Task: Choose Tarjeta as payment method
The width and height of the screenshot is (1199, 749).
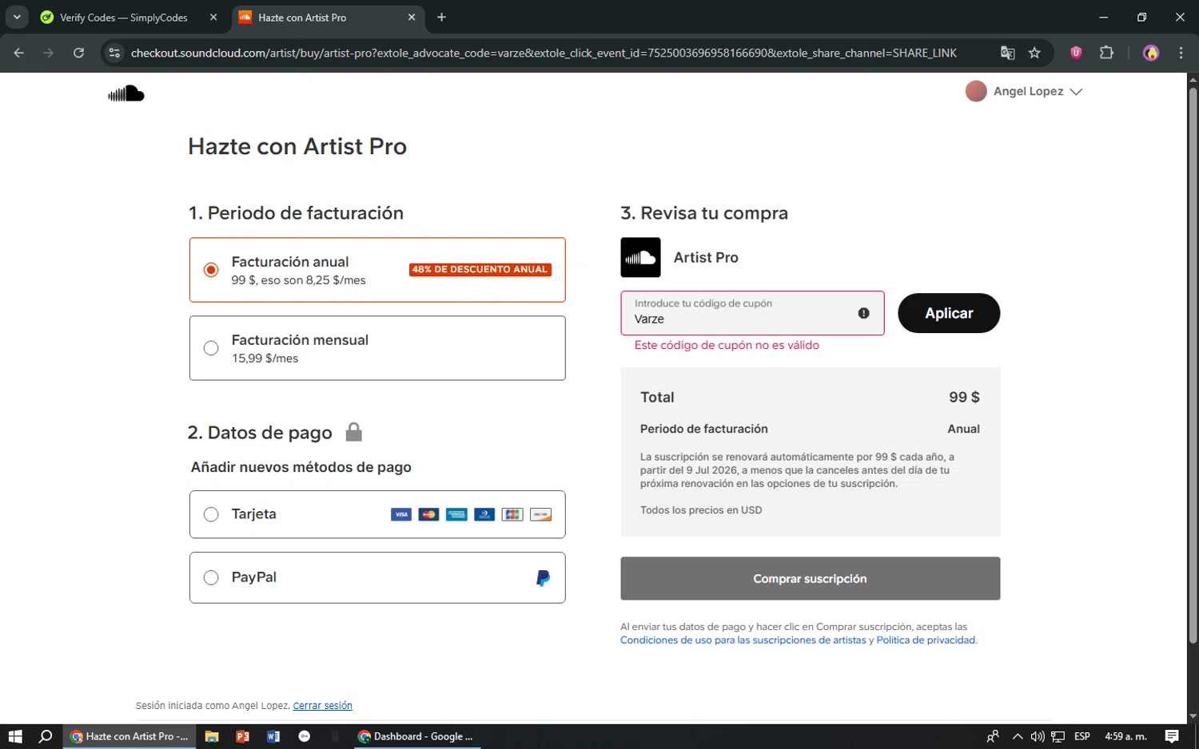Action: [211, 514]
